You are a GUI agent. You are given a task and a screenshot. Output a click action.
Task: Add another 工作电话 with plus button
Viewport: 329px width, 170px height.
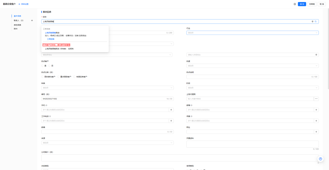click(x=171, y=121)
